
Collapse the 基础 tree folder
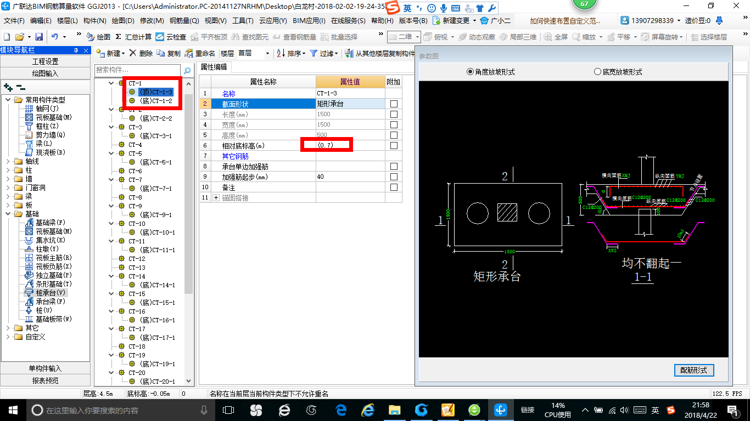pyautogui.click(x=8, y=214)
